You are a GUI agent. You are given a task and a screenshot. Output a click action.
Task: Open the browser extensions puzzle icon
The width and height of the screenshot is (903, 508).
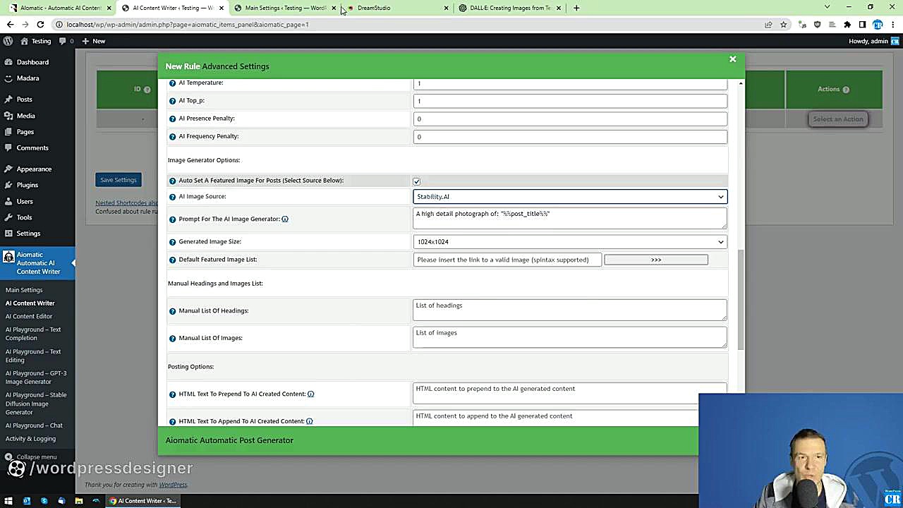(x=847, y=25)
